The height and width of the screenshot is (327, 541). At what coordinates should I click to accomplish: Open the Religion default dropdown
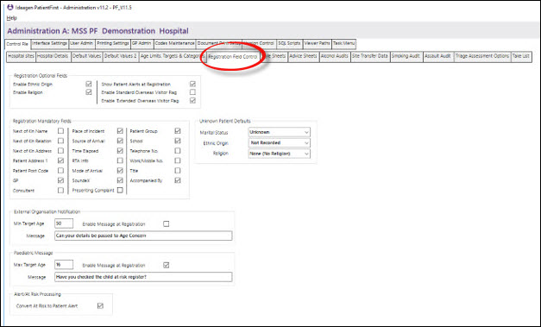[x=279, y=154]
